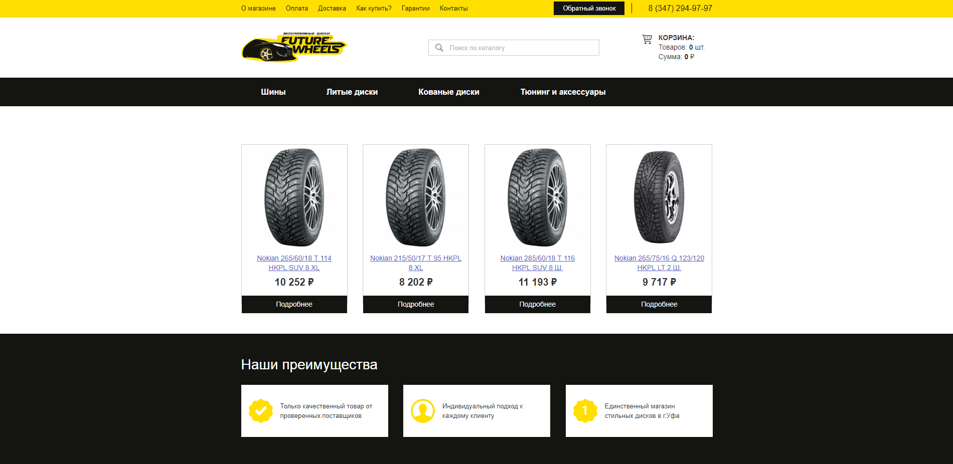Open the Nokian 215/50/17 T 95 link
The image size is (953, 464).
(x=416, y=263)
